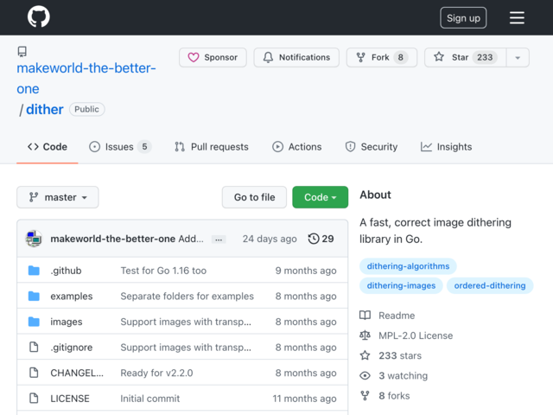This screenshot has width=553, height=415.
Task: Expand the Star lists dropdown arrow
Action: [518, 58]
